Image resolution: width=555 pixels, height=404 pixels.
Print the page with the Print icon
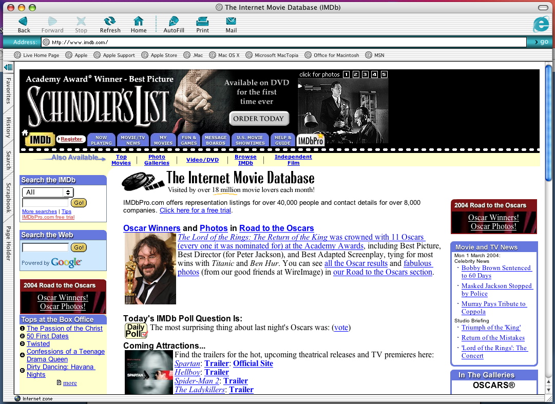pos(202,21)
